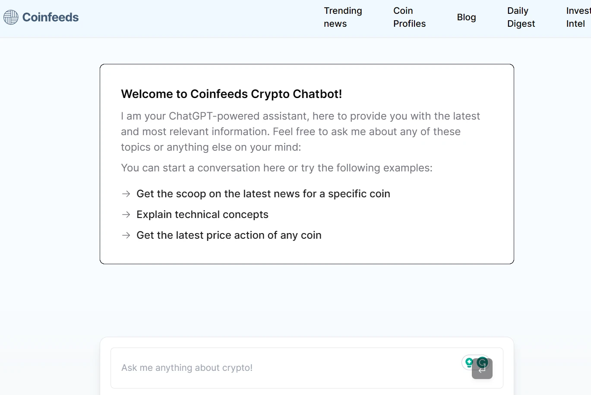
Task: Select the latest news for a specific coin example
Action: point(263,194)
